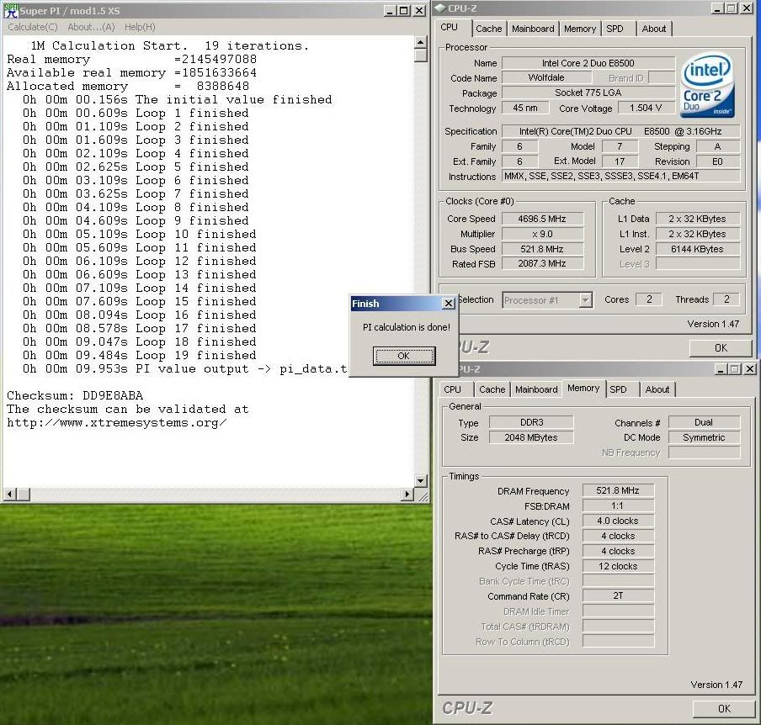Open the About...(A) menu in Super PI
761x725 pixels.
pos(91,27)
